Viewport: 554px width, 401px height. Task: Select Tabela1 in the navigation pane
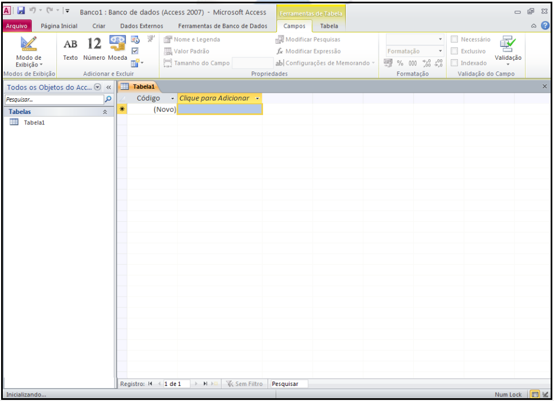pyautogui.click(x=34, y=123)
